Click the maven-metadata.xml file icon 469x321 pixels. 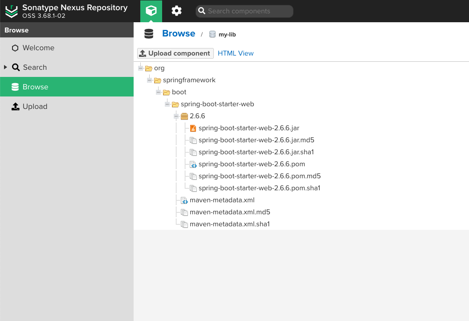pos(184,201)
